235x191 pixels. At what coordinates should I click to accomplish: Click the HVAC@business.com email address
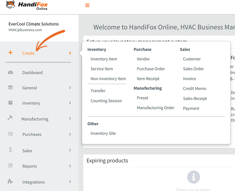[25, 30]
